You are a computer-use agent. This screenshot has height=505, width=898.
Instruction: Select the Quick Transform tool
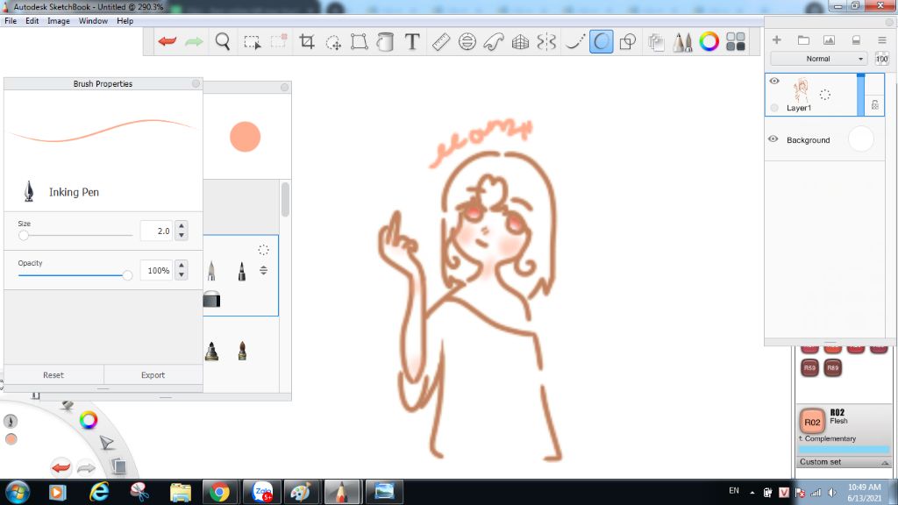click(x=332, y=42)
